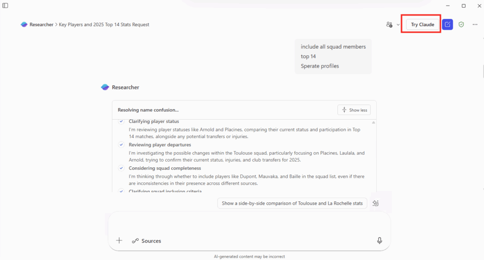The height and width of the screenshot is (260, 484).
Task: Click the checkmark beside Considering squad completeness
Action: pyautogui.click(x=121, y=168)
